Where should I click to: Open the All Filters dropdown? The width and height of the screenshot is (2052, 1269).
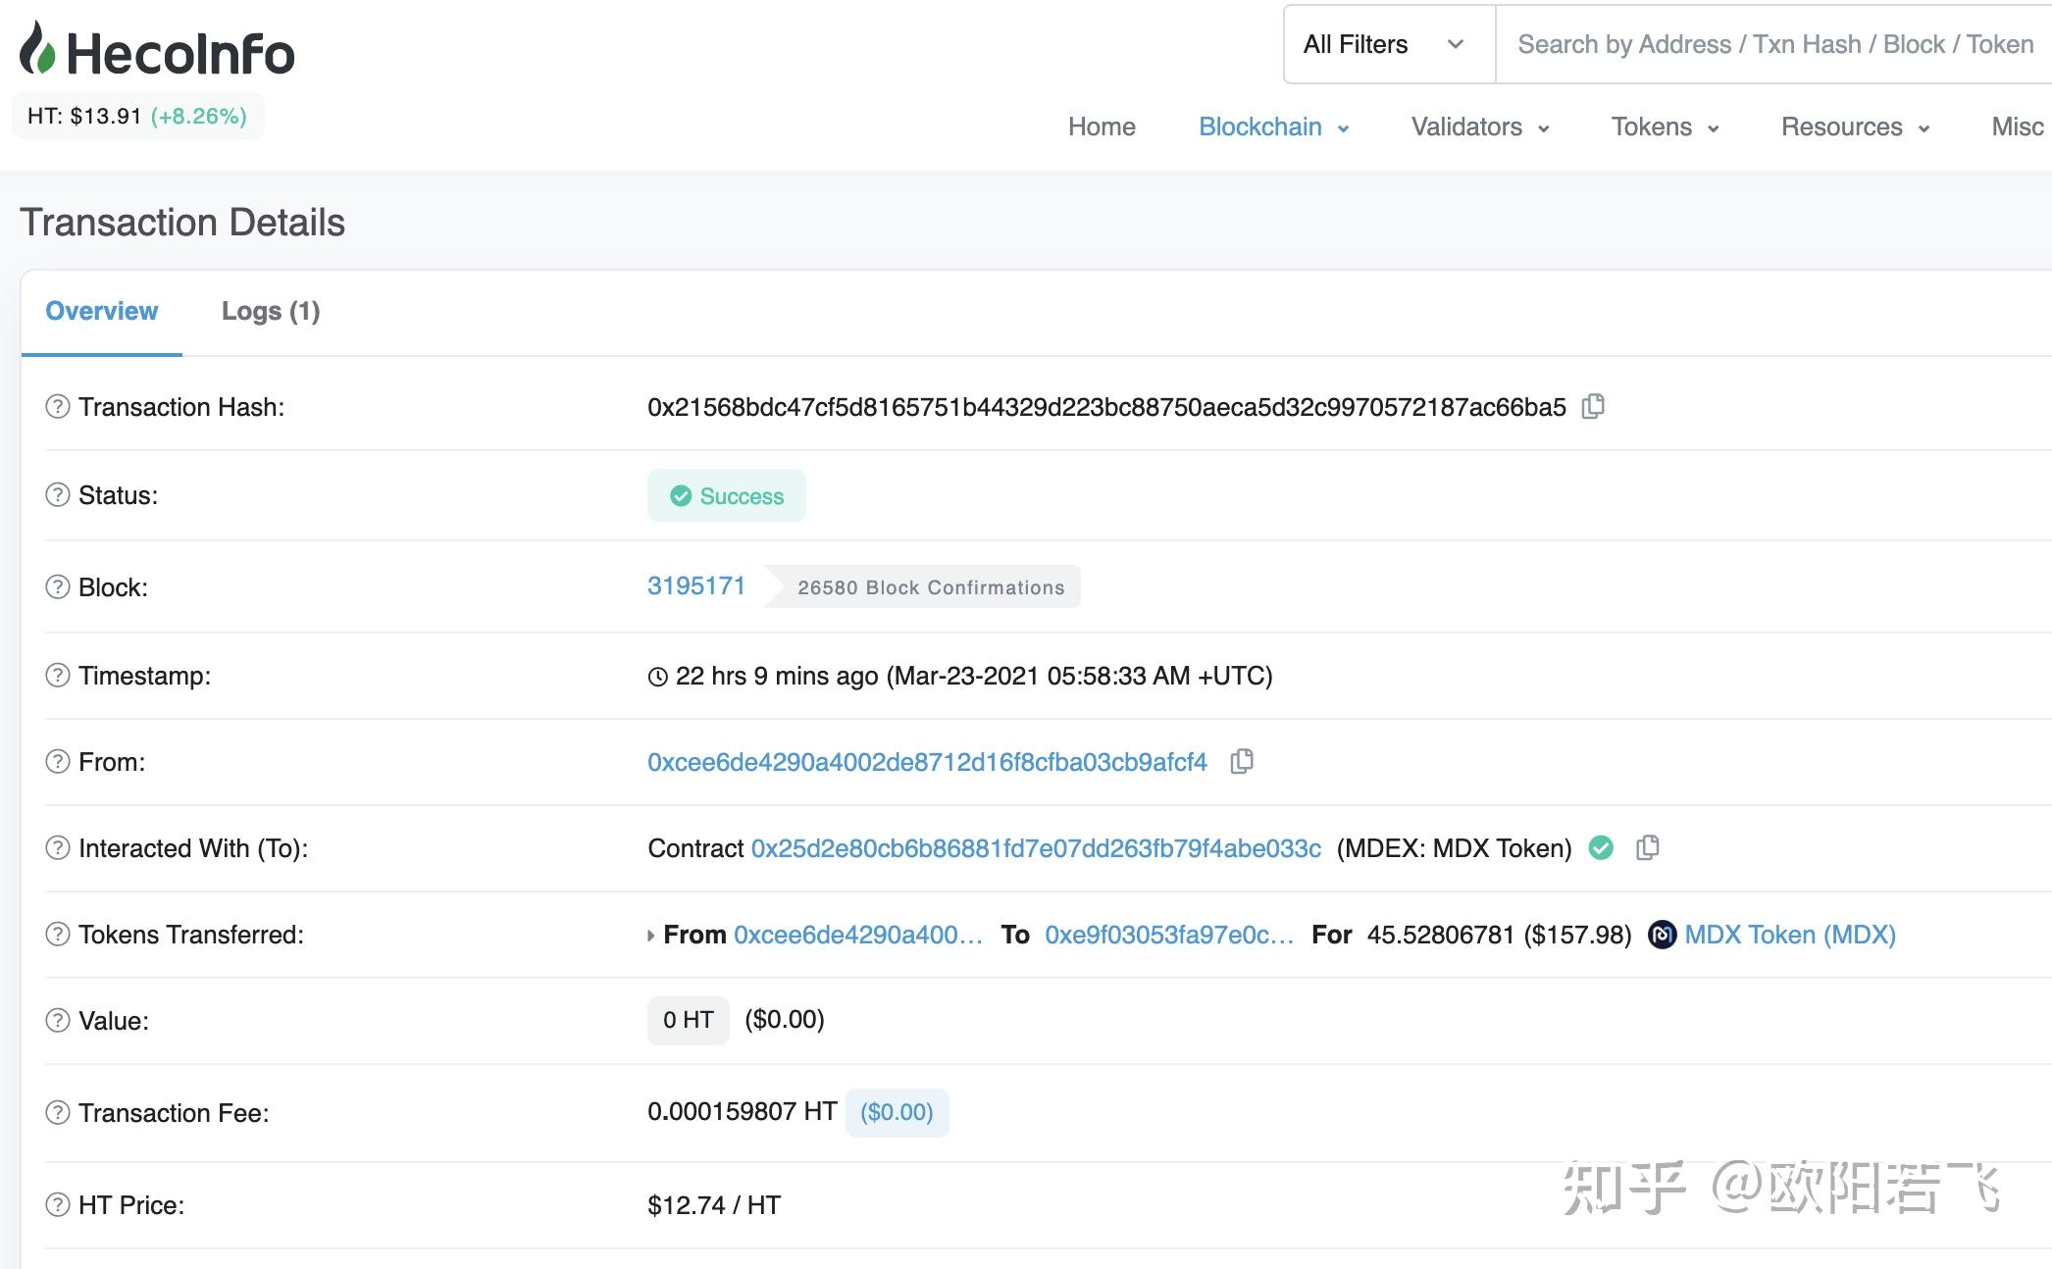click(1387, 44)
